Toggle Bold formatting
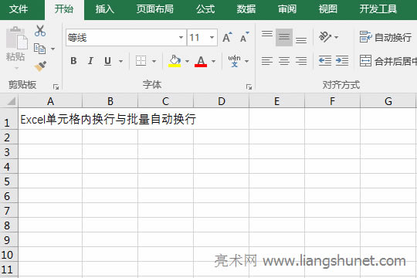The image size is (417, 278). (x=73, y=61)
